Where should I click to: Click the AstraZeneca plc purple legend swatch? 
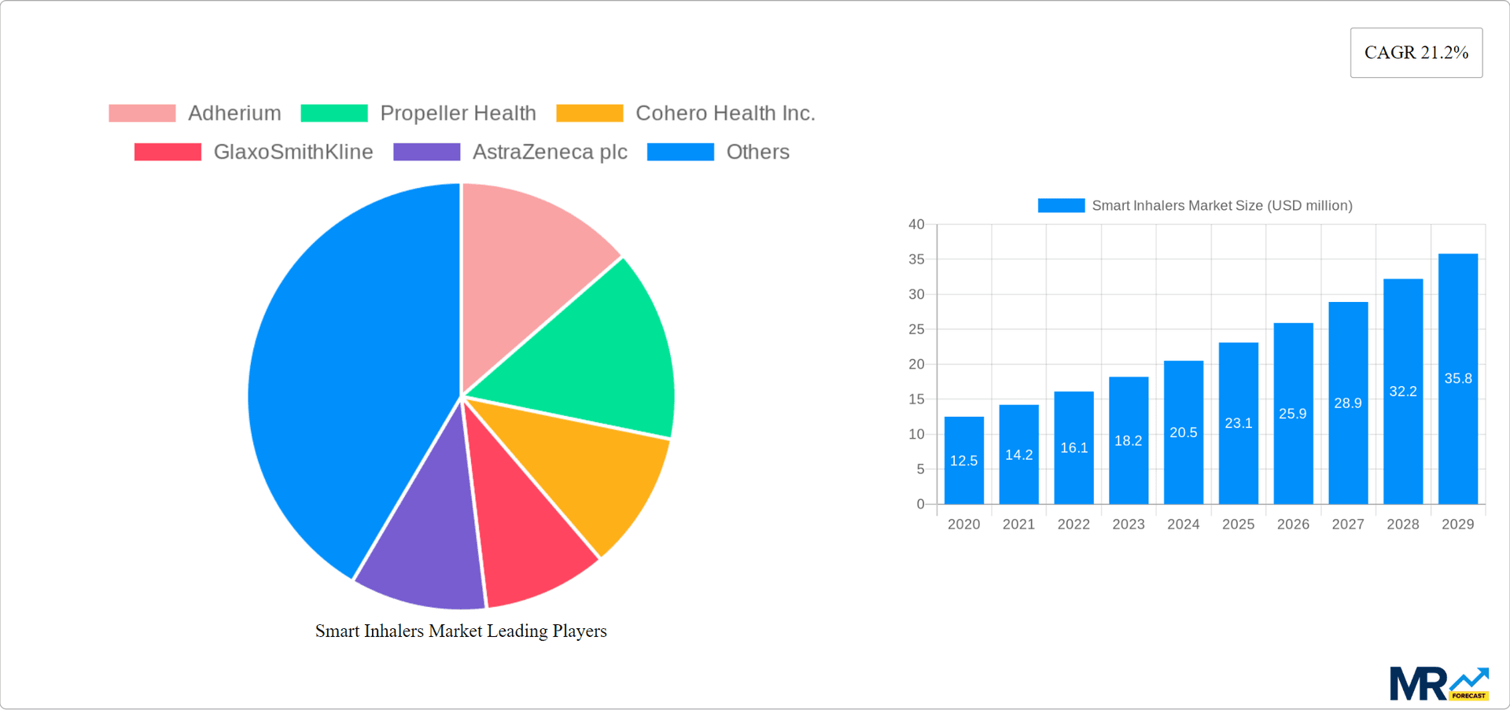point(426,151)
